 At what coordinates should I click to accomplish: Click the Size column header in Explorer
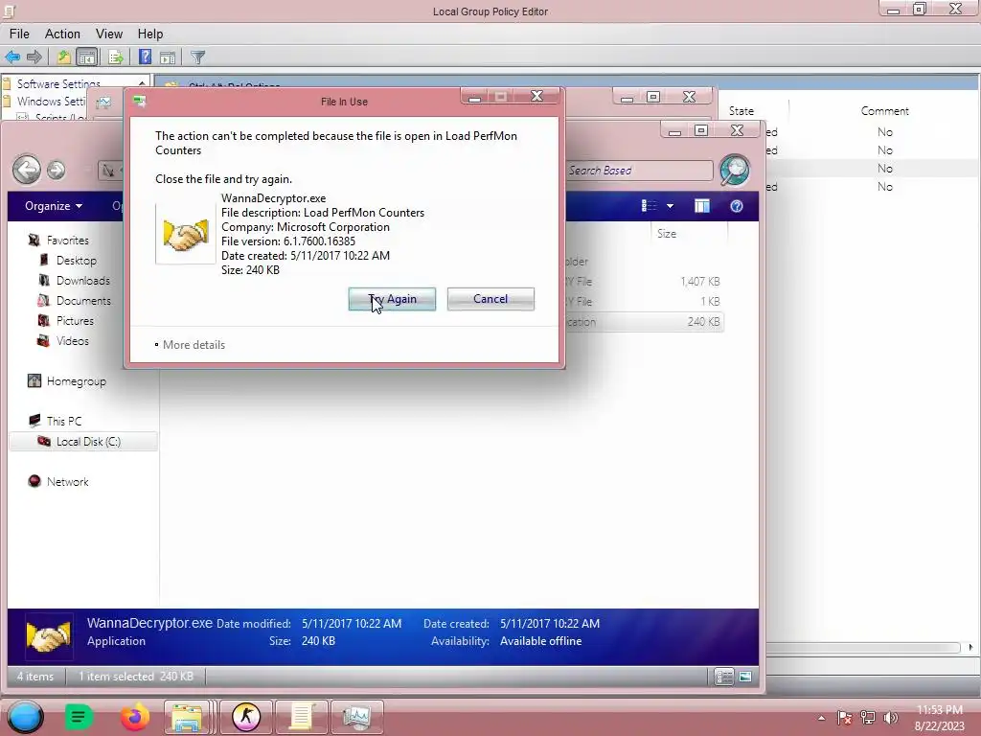tap(667, 234)
